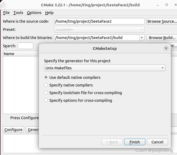Maximize the CMake window
Image resolution: width=177 pixels, height=155 pixels.
(167, 5)
